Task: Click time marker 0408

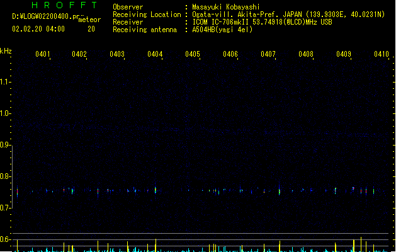Action: pos(306,54)
